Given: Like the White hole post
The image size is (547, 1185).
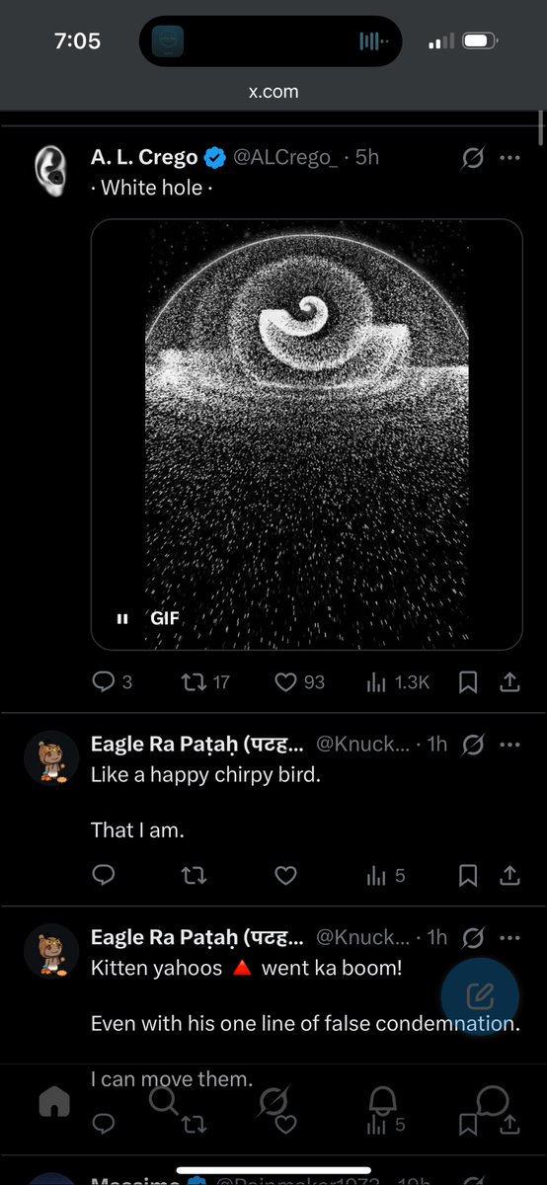Looking at the screenshot, I should coord(298,682).
